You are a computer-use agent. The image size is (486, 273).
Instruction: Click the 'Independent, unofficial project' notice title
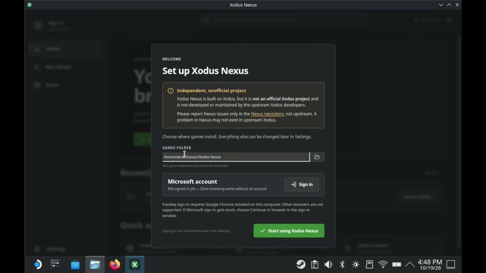211,91
